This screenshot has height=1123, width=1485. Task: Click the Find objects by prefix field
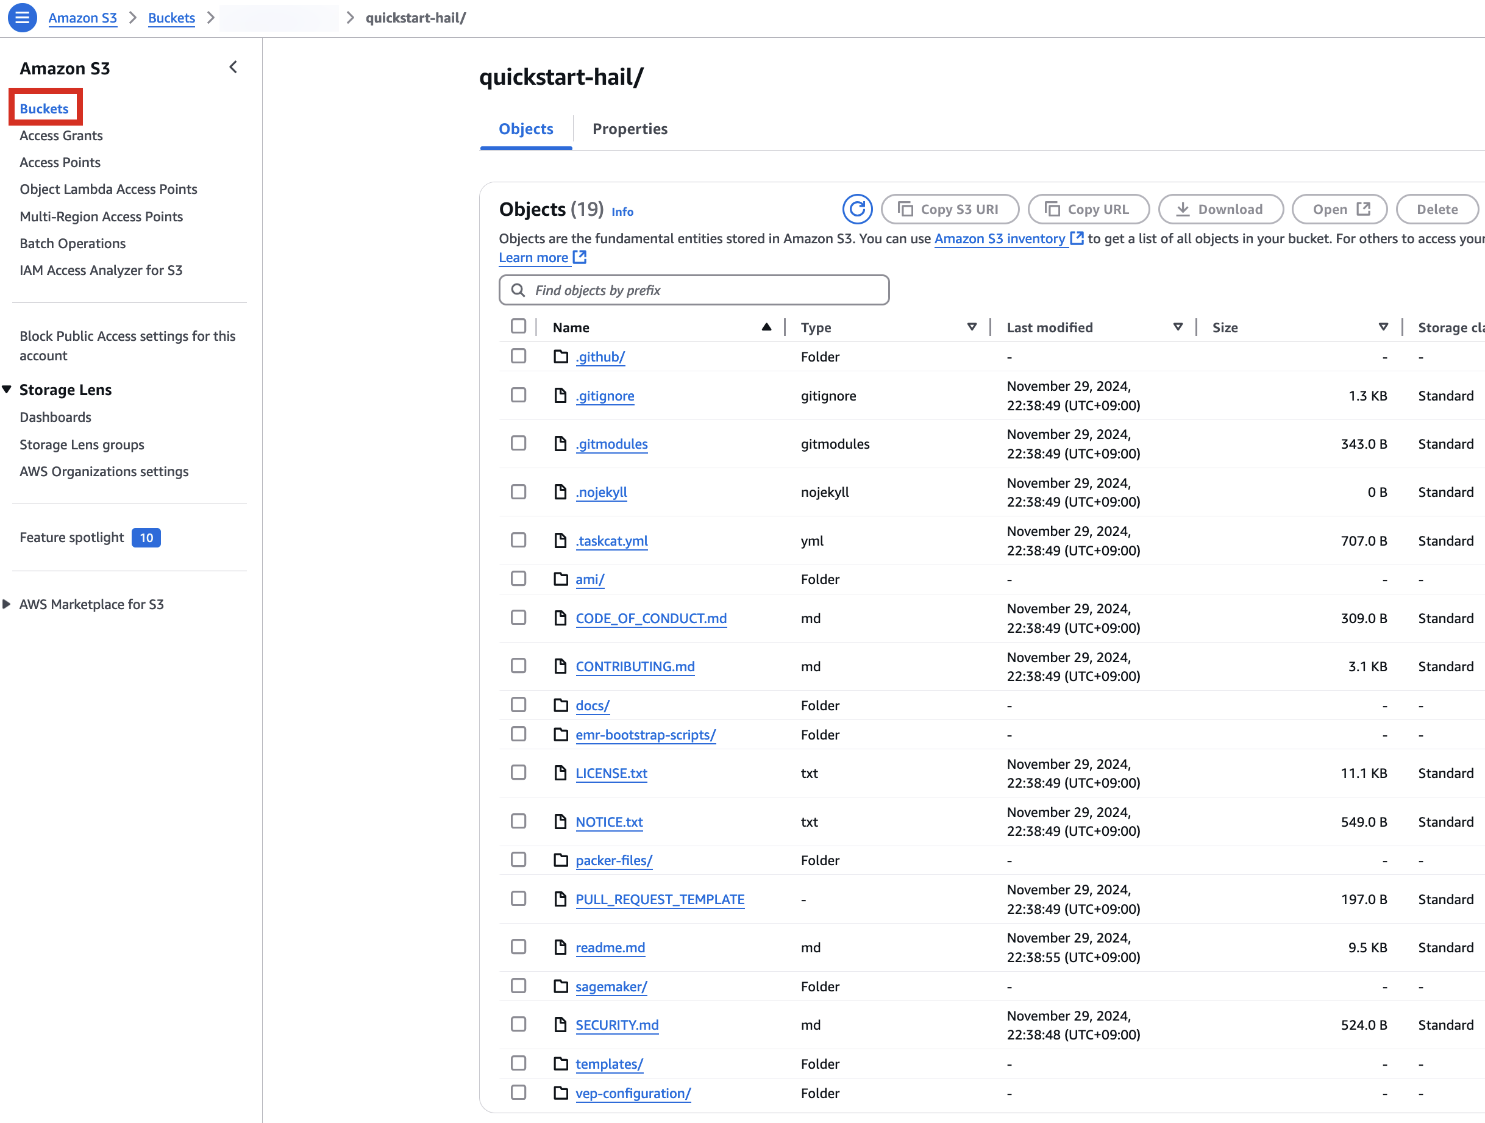pos(694,290)
